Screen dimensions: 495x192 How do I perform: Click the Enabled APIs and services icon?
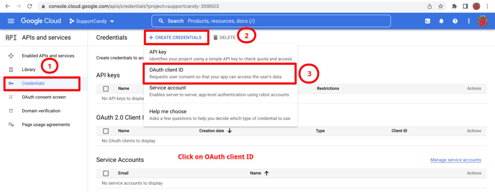[x=11, y=56]
